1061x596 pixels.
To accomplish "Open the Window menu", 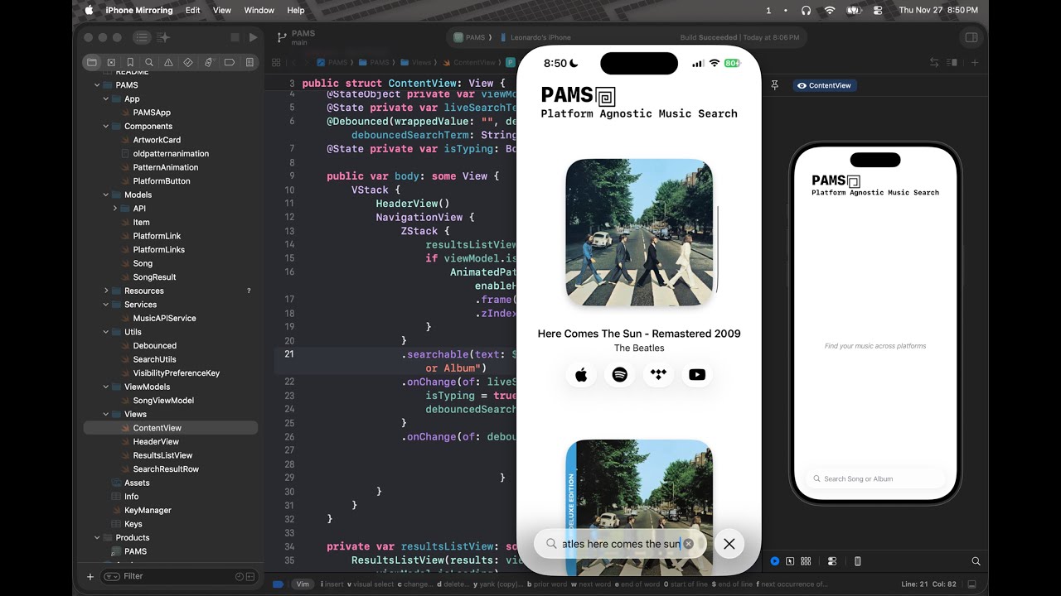I will pos(259,10).
